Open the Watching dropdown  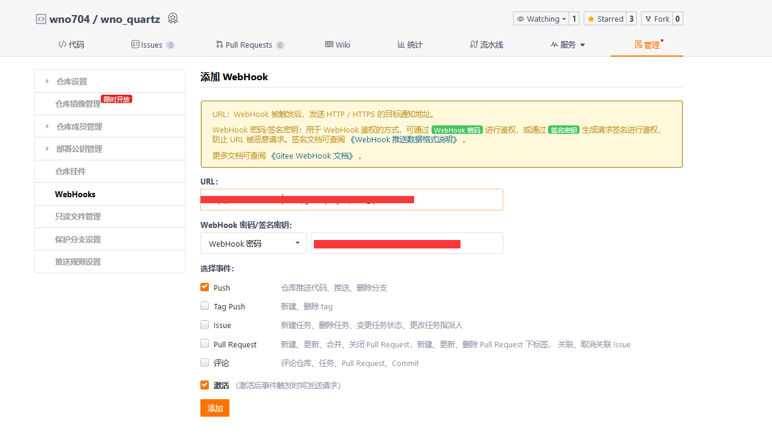[x=540, y=19]
